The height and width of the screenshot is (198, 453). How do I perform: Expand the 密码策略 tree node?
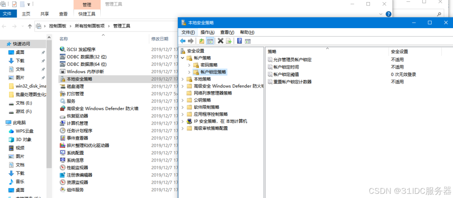click(190, 65)
